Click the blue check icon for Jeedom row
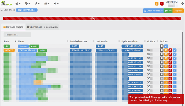Viewport: 185px width, 106px height. [x=166, y=46]
